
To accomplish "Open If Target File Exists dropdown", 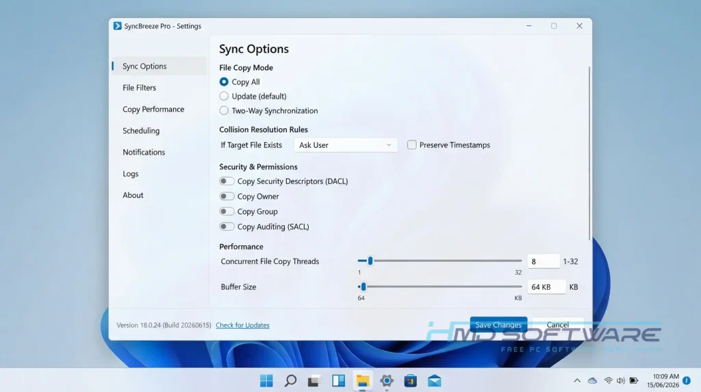I will [x=346, y=145].
